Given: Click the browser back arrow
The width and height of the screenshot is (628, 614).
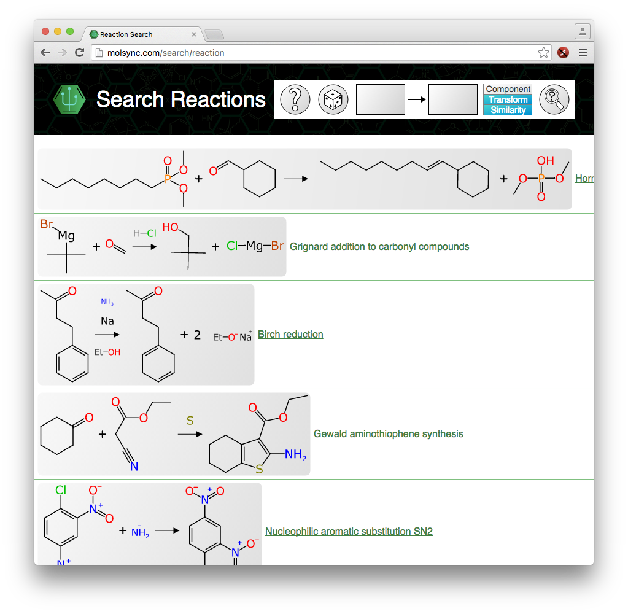Looking at the screenshot, I should 45,52.
